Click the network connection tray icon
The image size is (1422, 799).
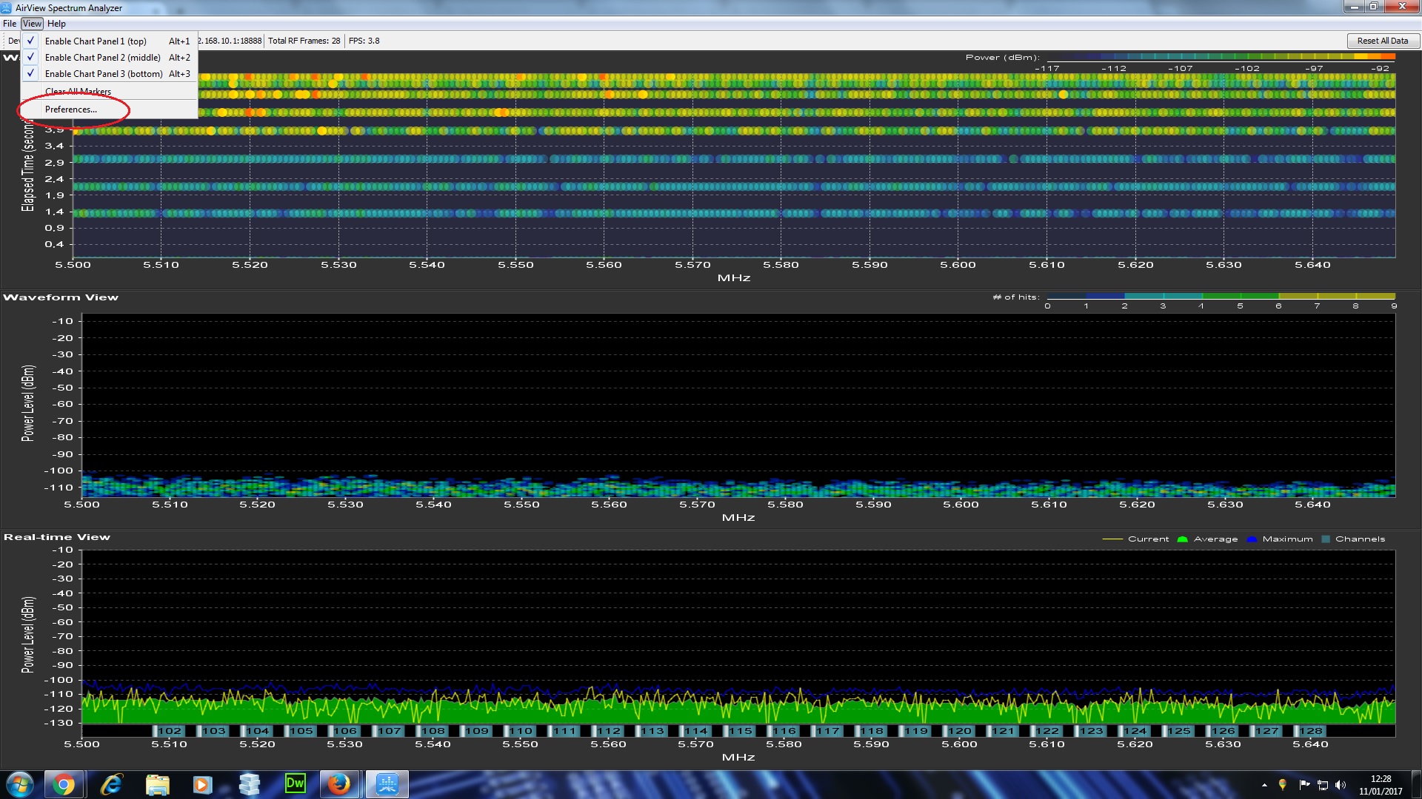(x=1322, y=785)
